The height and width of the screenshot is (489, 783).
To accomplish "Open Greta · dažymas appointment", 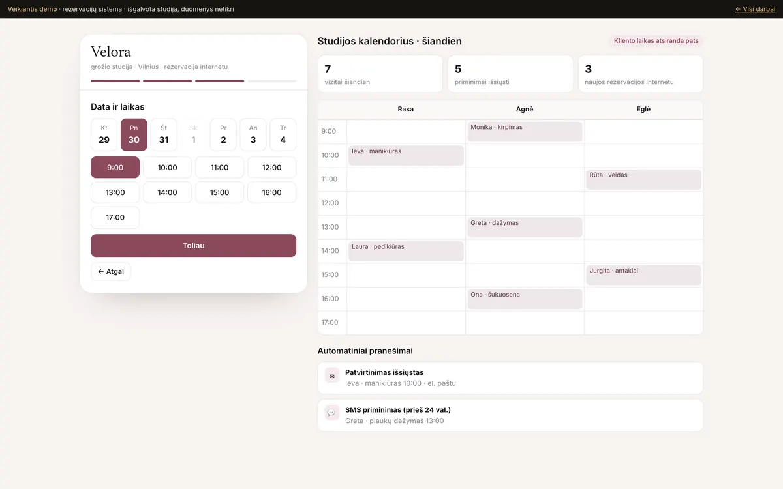I will pos(525,228).
